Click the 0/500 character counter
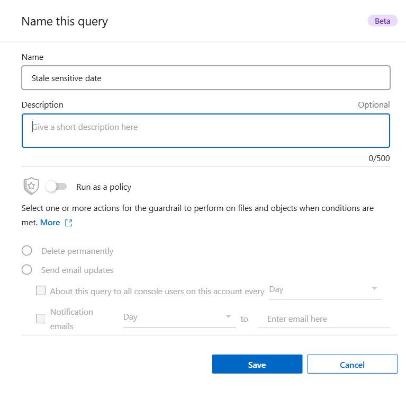The width and height of the screenshot is (406, 397). (x=379, y=158)
